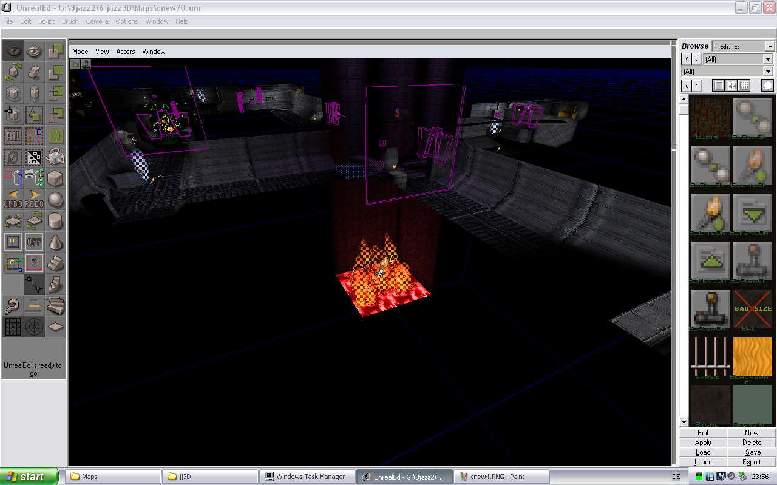This screenshot has height=485, width=777.
Task: Click the Export button
Action: point(752,462)
